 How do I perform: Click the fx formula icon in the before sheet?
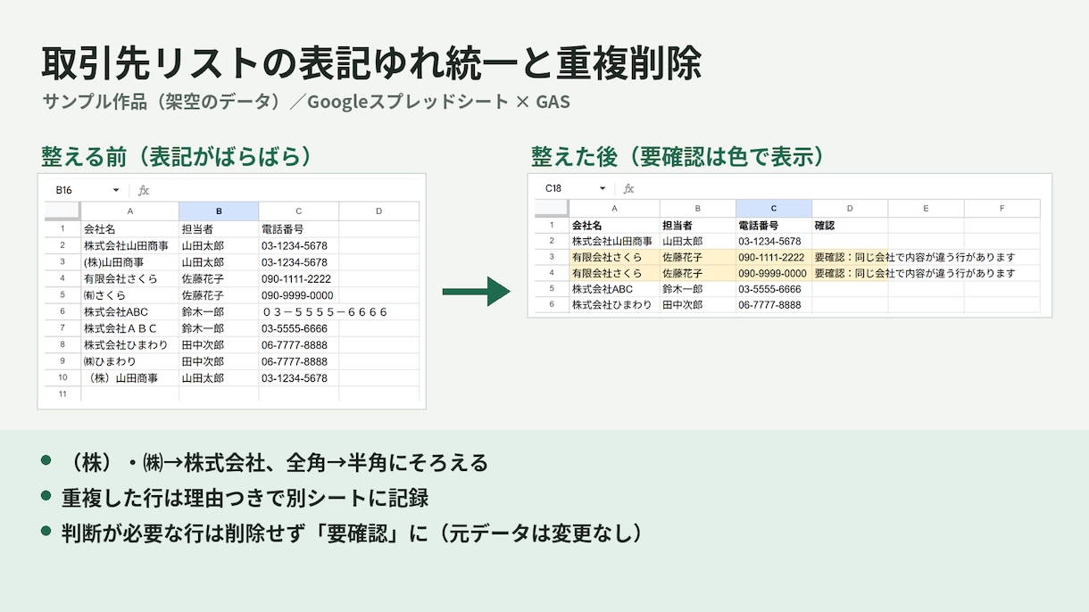coord(144,190)
